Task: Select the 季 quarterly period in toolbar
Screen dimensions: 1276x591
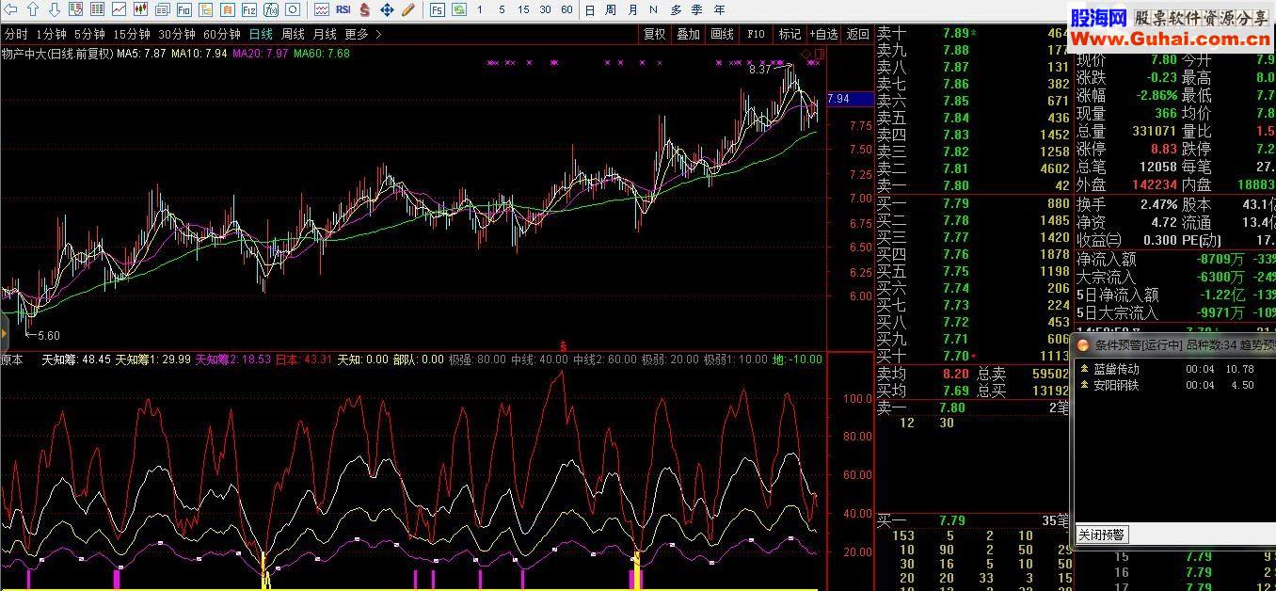Action: pyautogui.click(x=697, y=9)
